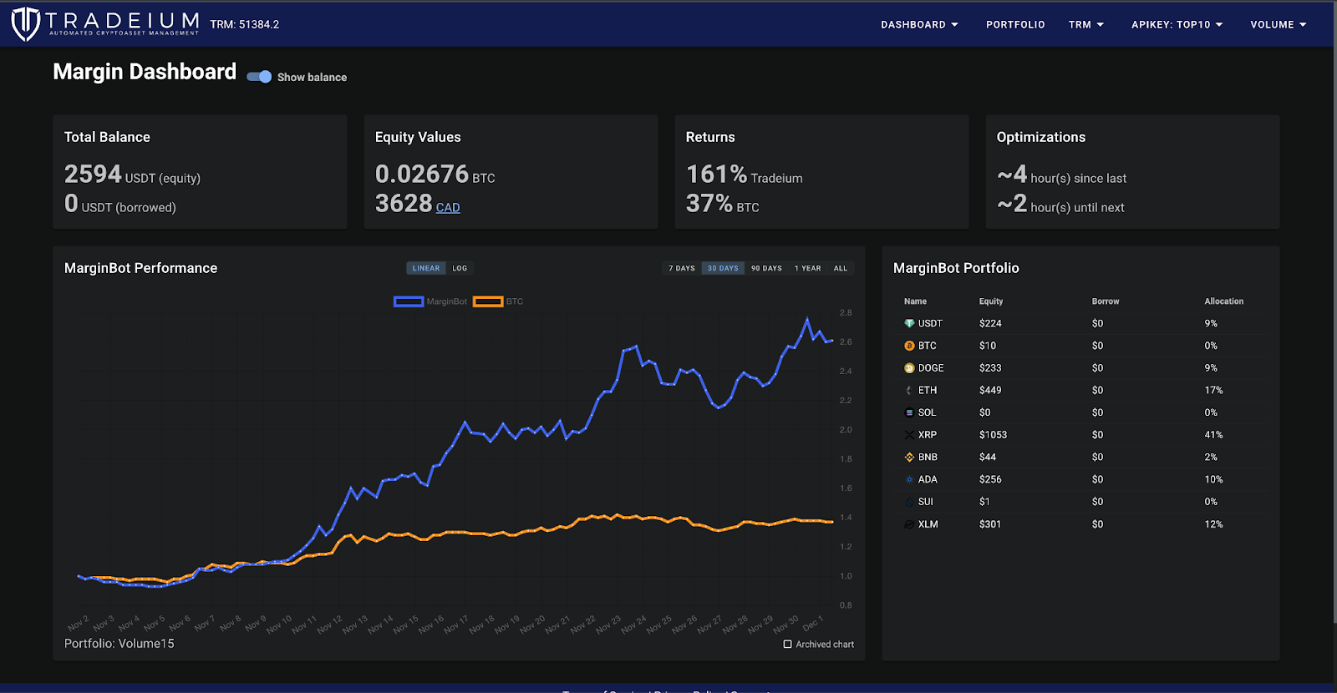Select the 90 Days chart range
Viewport: 1337px width, 693px height.
[766, 268]
